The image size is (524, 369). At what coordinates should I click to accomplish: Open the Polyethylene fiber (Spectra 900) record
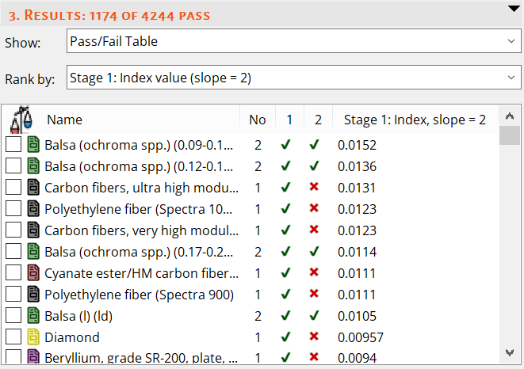pyautogui.click(x=139, y=295)
